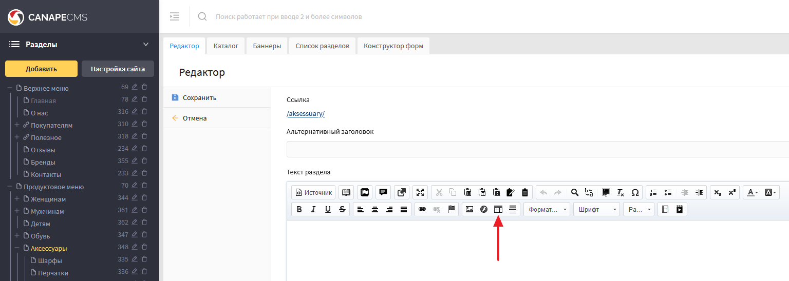789x281 pixels.
Task: Toggle the Источник source view button
Action: tap(313, 192)
